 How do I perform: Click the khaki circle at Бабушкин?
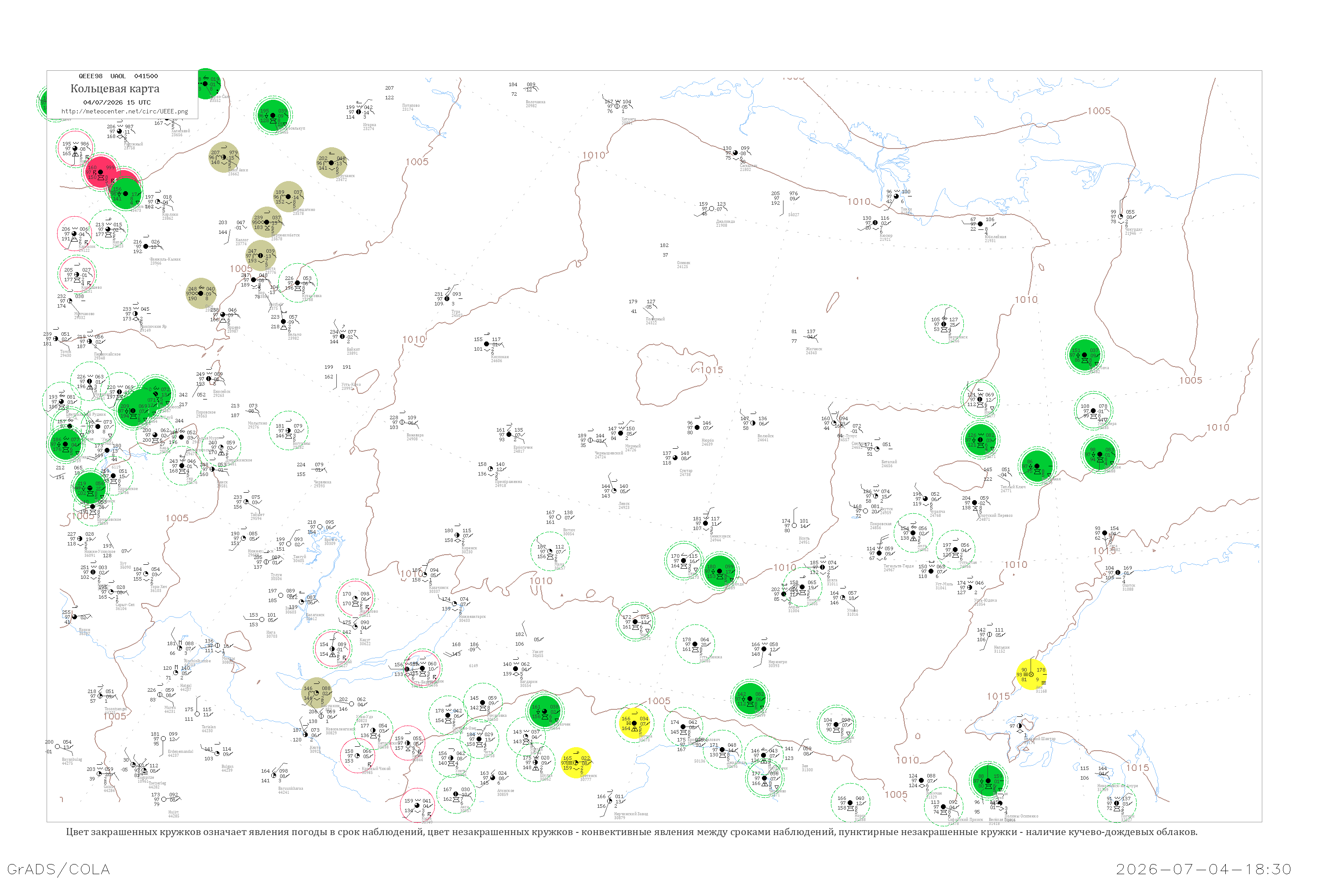[x=317, y=693]
